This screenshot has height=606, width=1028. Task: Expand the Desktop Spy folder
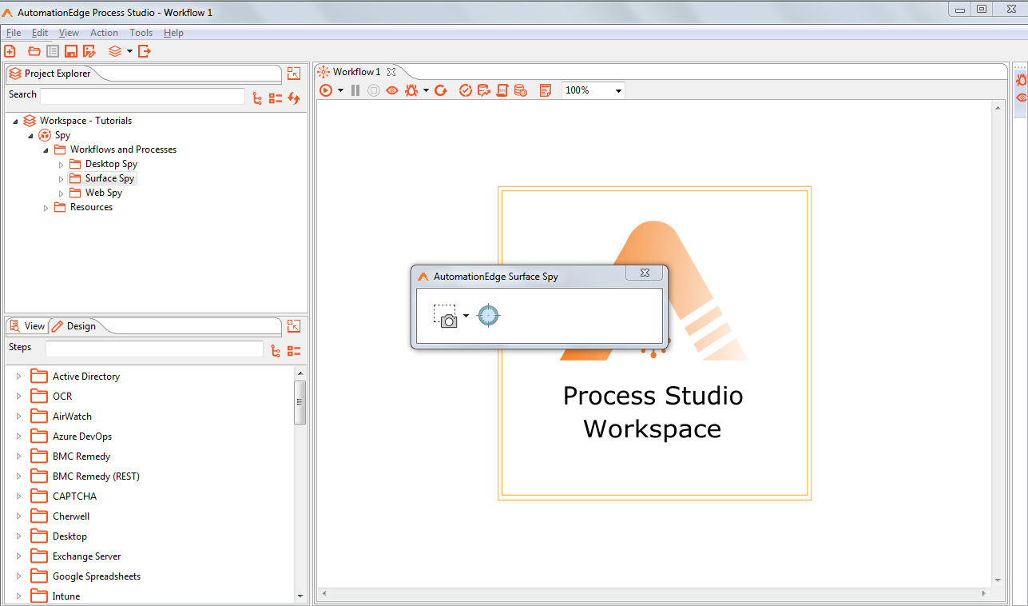(61, 165)
